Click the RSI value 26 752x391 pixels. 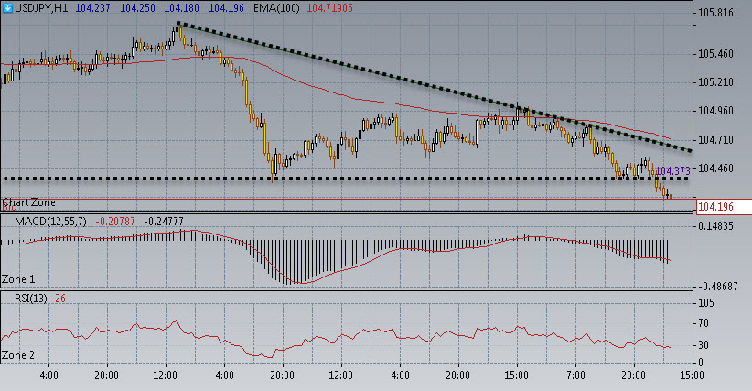pyautogui.click(x=60, y=299)
